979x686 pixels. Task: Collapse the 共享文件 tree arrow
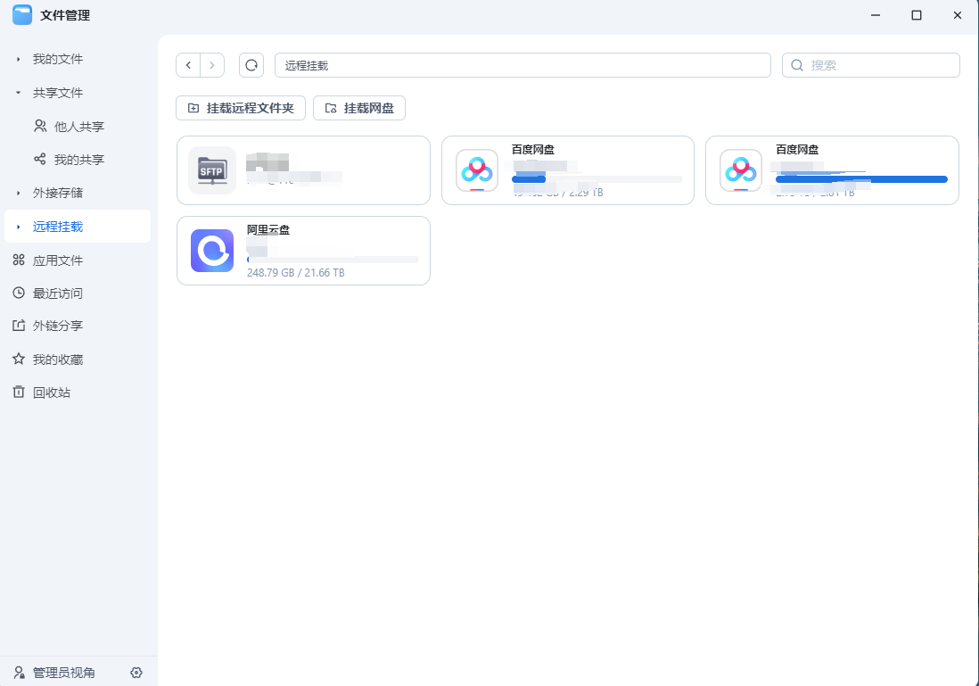click(x=18, y=93)
